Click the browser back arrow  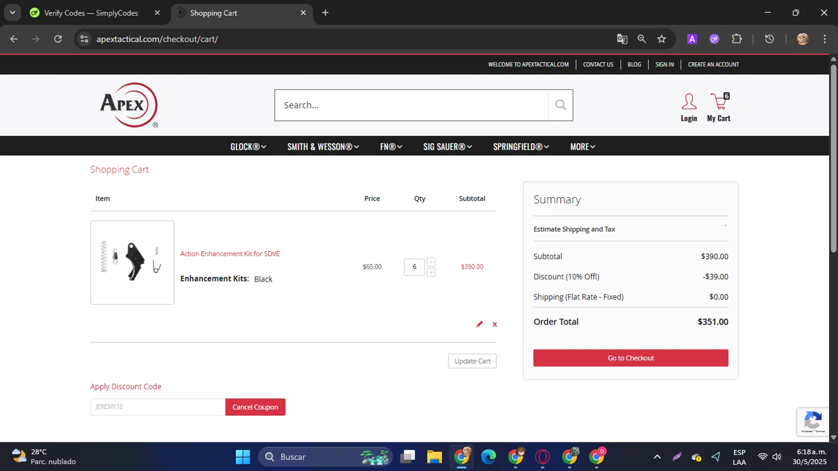pos(14,39)
